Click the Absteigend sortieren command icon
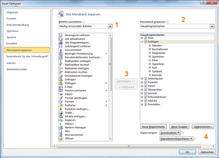The width and height of the screenshot is (219, 158). pyautogui.click(x=61, y=35)
